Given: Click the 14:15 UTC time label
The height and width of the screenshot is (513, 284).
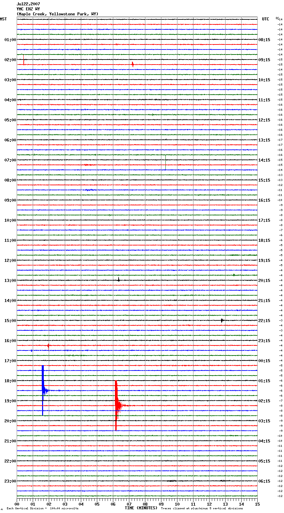Looking at the screenshot, I should click(x=264, y=160).
